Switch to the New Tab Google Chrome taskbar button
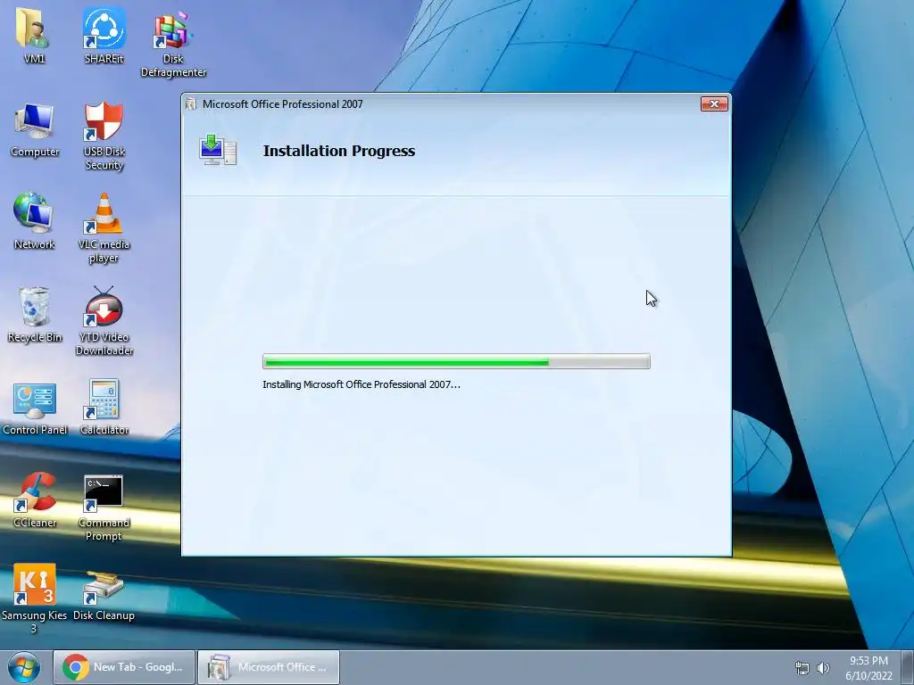This screenshot has height=685, width=914. (124, 667)
